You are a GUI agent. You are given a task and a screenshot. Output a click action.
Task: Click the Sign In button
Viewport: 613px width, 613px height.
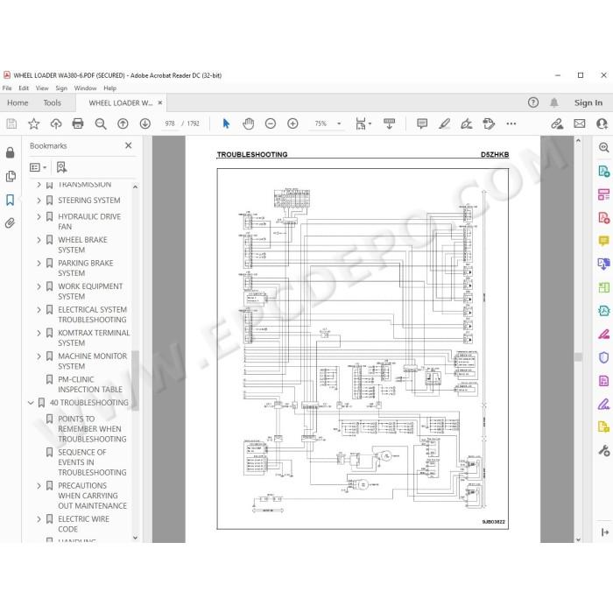pyautogui.click(x=588, y=102)
